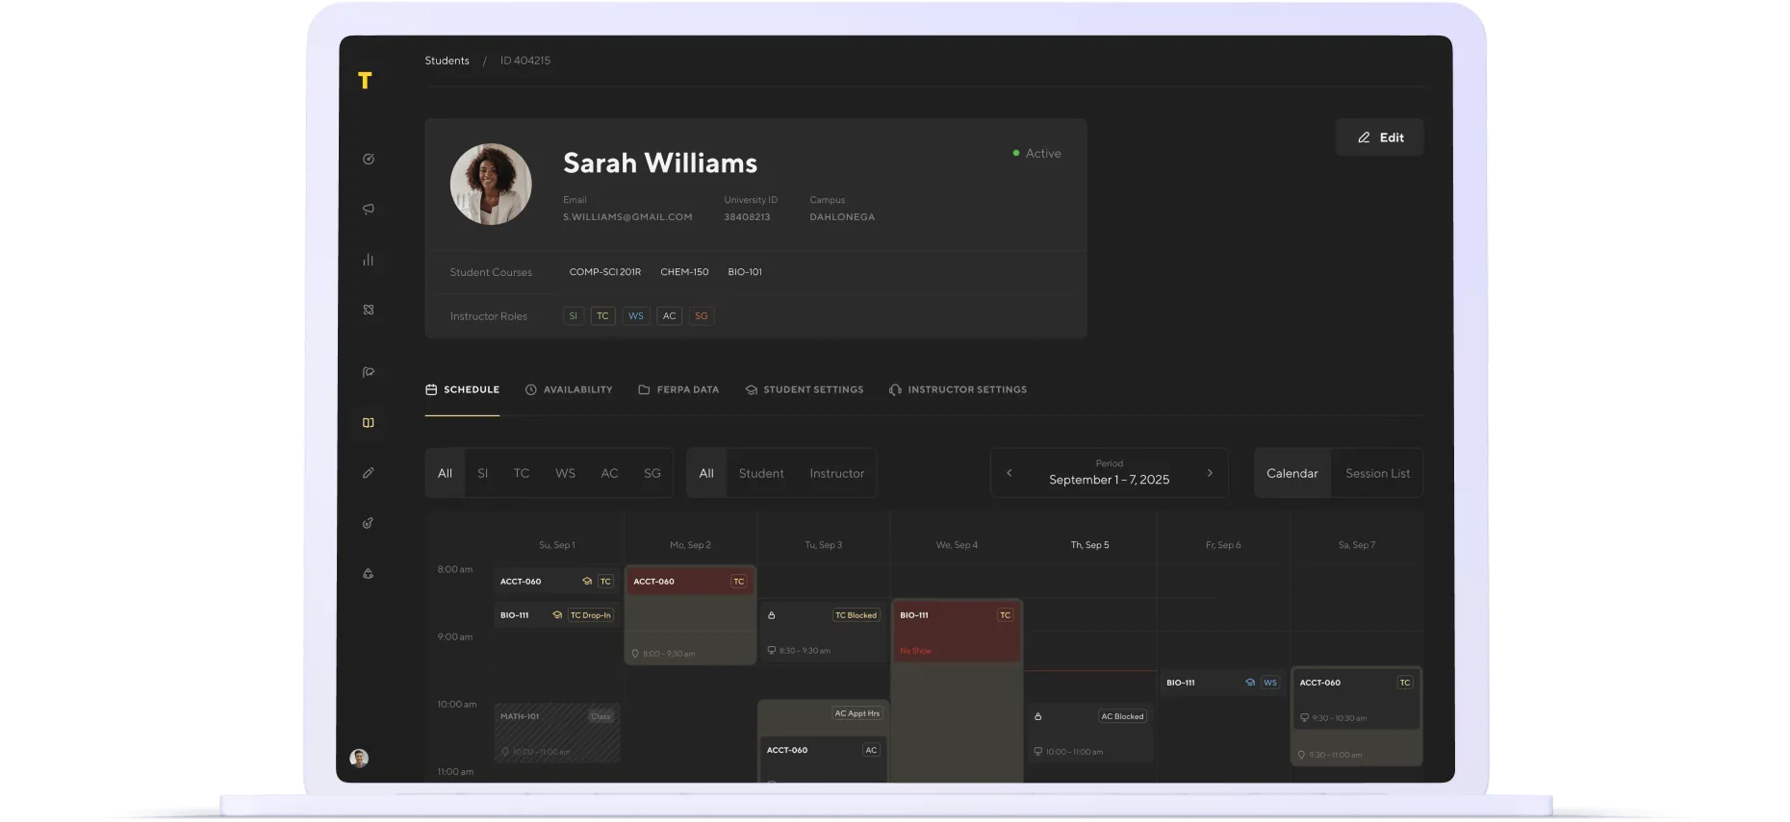Open the STUDENT SETTINGS tab
This screenshot has height=822, width=1790.
coord(805,389)
